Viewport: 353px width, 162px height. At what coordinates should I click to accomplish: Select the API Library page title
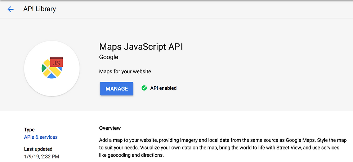39,9
